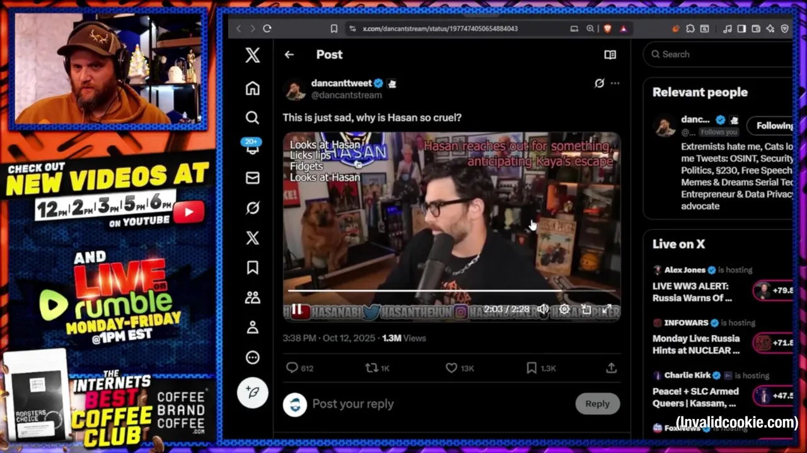Open Explore search in the X sidebar

coord(253,118)
